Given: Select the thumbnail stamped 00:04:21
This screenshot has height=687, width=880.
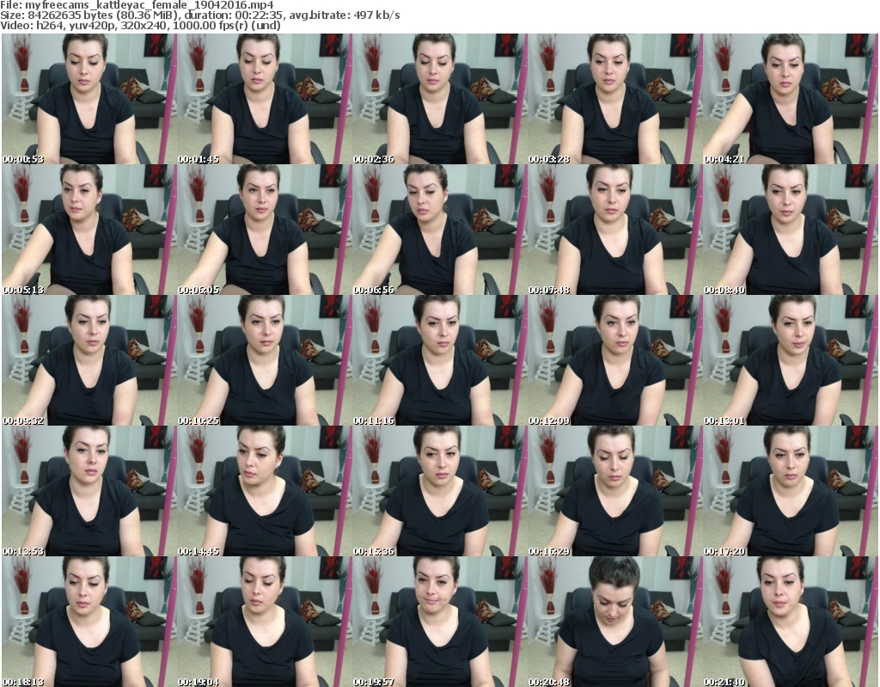Looking at the screenshot, I should tap(791, 99).
